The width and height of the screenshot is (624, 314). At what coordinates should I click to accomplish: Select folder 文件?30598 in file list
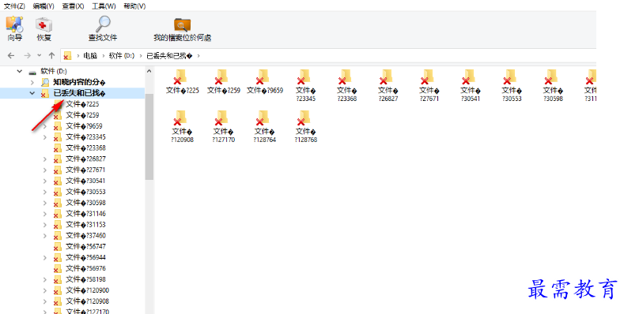pos(553,86)
